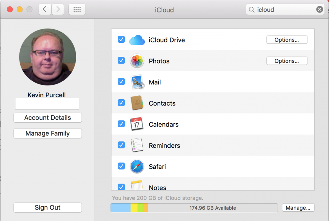The image size is (329, 221).
Task: Disable Safari sync checkbox
Action: (121, 166)
